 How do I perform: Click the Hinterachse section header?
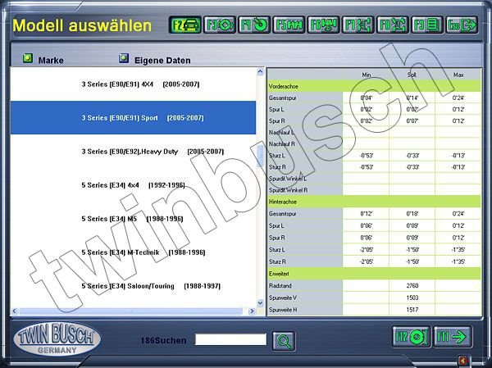pyautogui.click(x=374, y=202)
